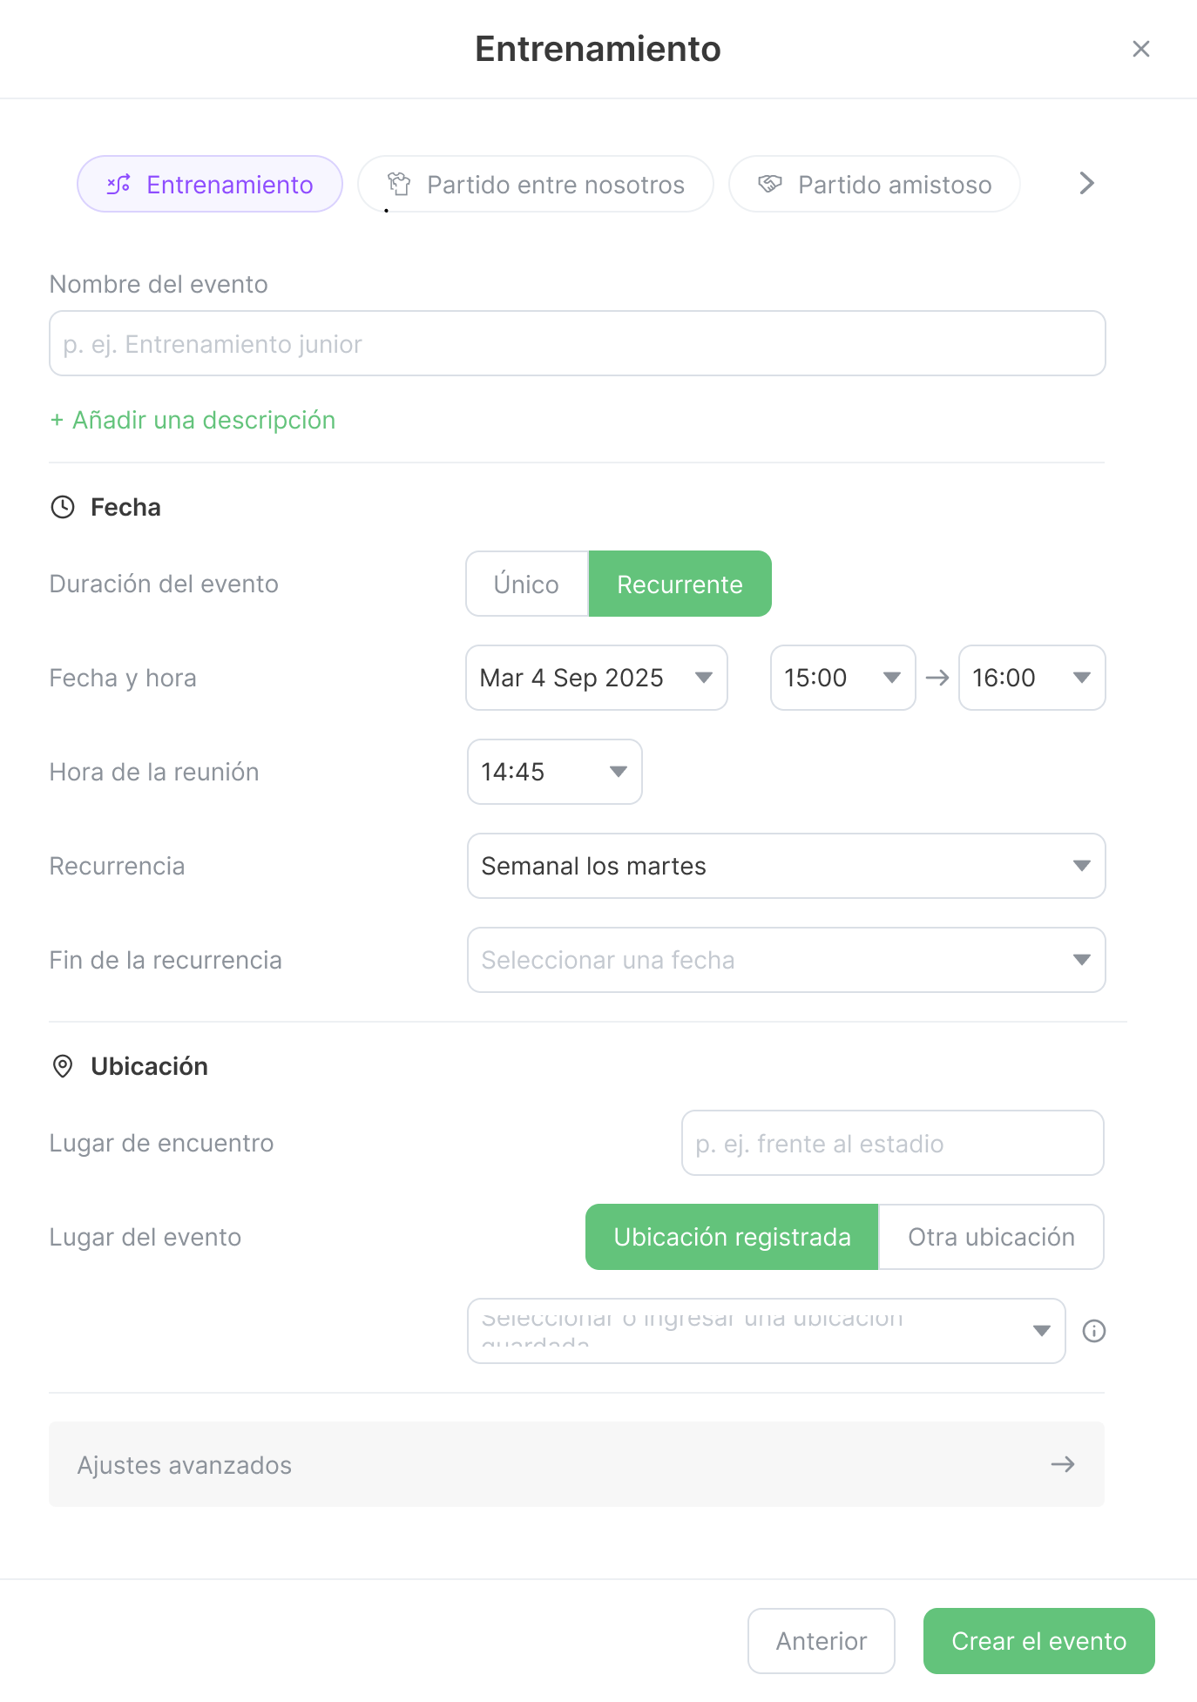Click the location pin icon beside Ubicación
1197x1702 pixels.
pos(62,1066)
